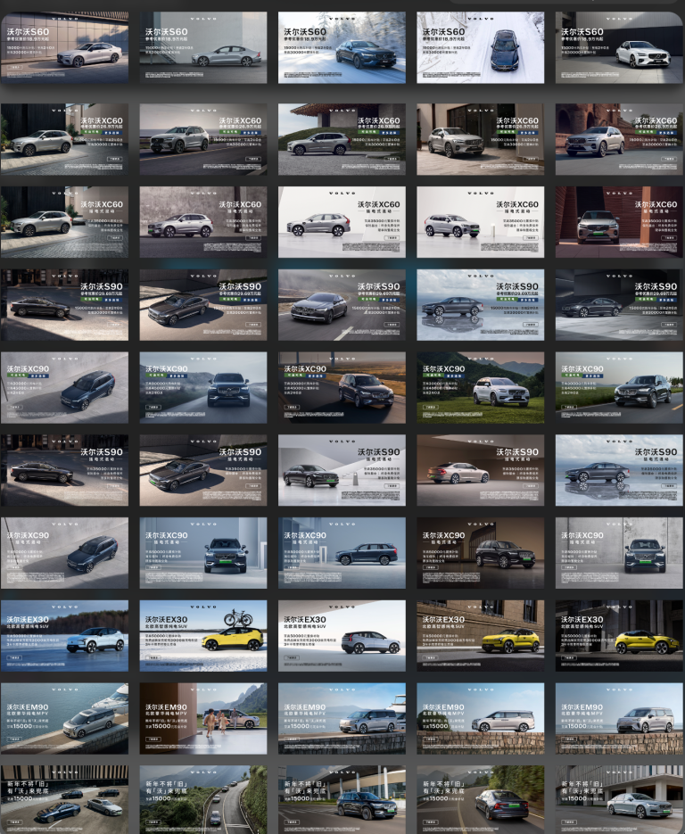The height and width of the screenshot is (834, 685).
Task: Click New Year poster with rear view of grey sedan
Action: click(480, 799)
